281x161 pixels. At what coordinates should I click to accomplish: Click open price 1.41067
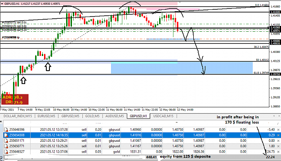pyautogui.click(x=135, y=141)
